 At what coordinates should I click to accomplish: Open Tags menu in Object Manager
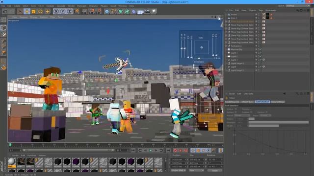(x=261, y=10)
